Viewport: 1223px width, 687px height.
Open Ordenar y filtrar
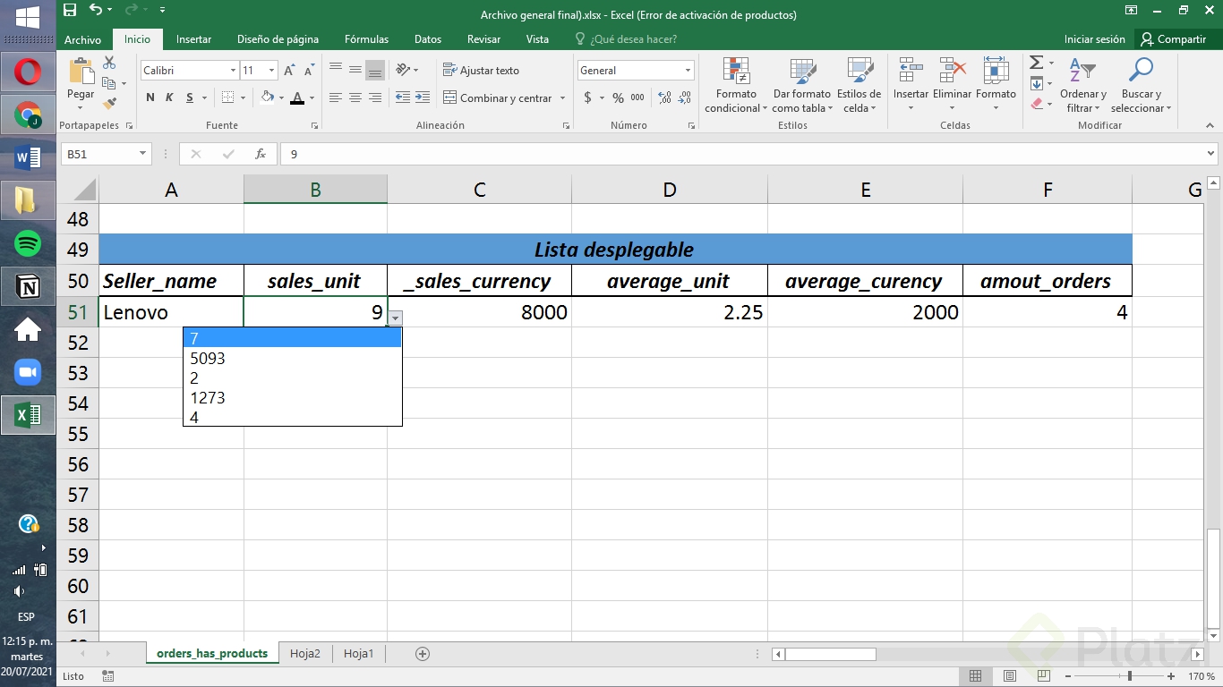[1083, 86]
